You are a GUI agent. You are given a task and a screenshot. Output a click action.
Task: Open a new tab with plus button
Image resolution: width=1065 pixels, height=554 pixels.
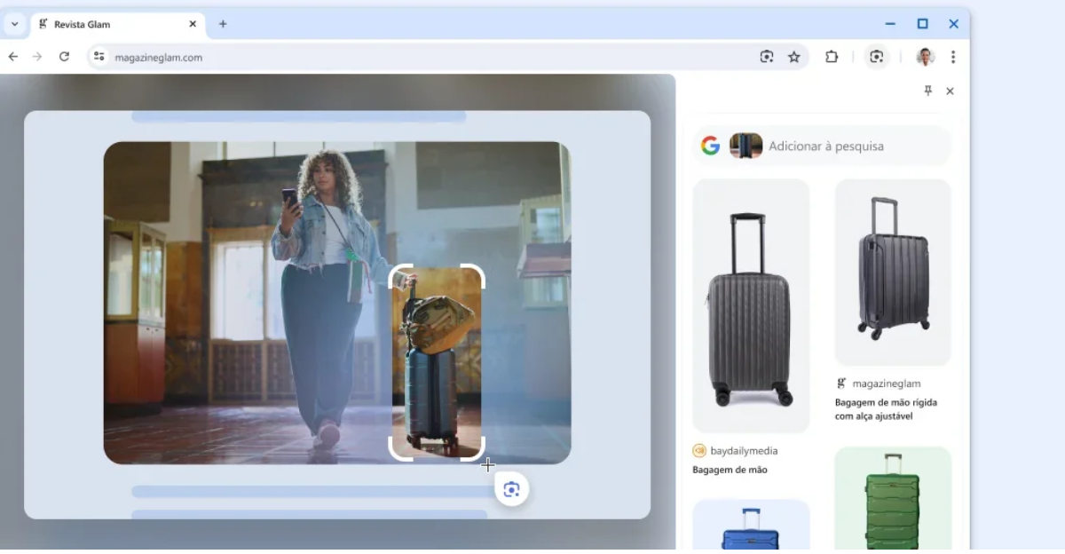pos(223,24)
